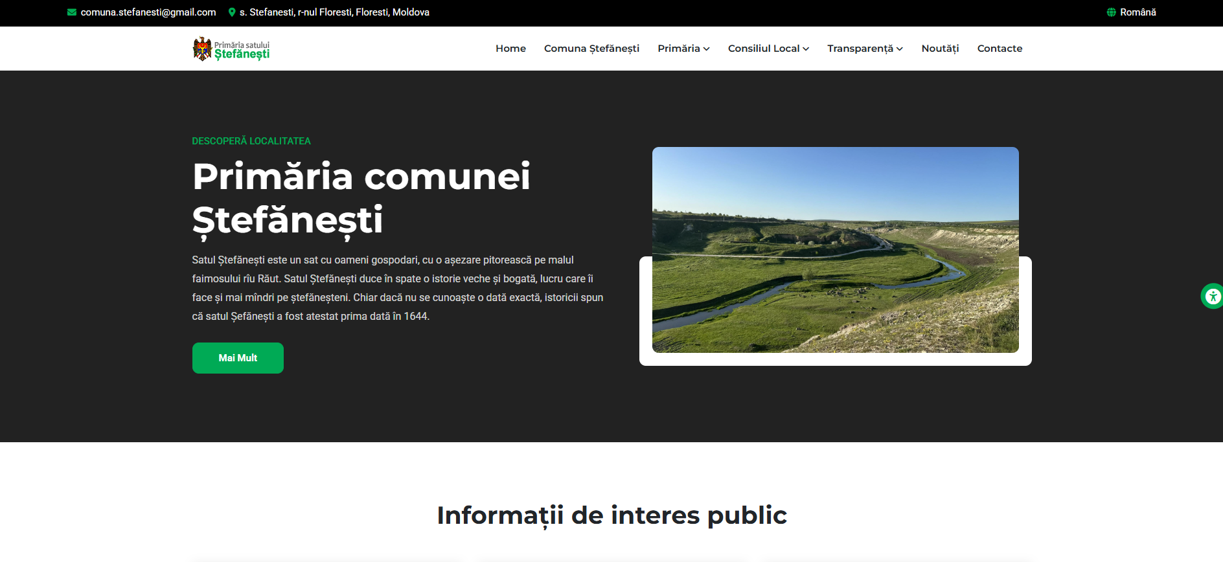Expand the Consiliul Local dropdown chevron
The image size is (1223, 562).
click(x=806, y=49)
